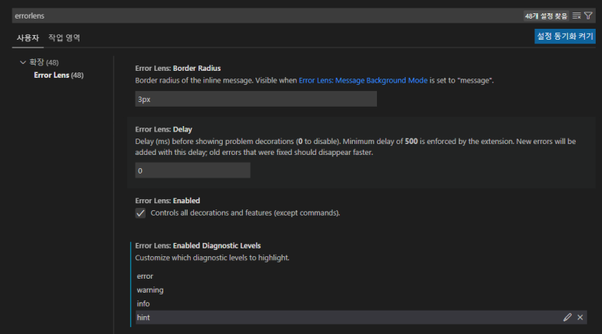Click the Error Lens: Border Radius heading
The height and width of the screenshot is (334, 602).
point(178,69)
